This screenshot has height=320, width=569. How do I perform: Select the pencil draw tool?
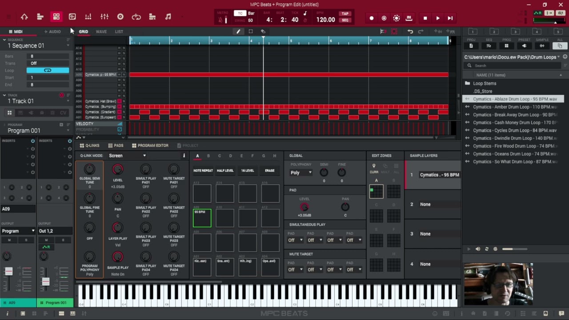point(238,32)
